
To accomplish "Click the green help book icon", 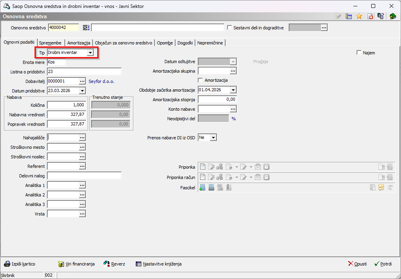I will pyautogui.click(x=393, y=16).
